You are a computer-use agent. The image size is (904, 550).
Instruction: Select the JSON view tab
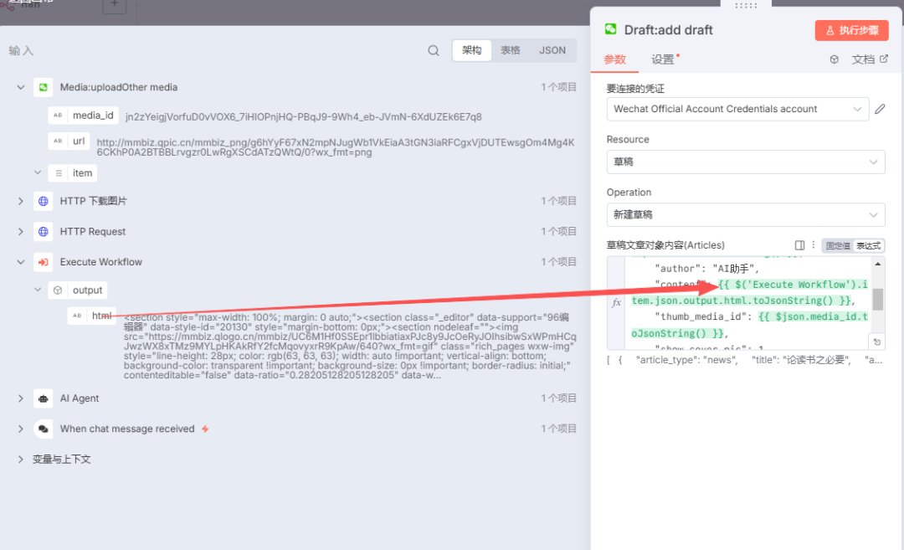coord(552,51)
